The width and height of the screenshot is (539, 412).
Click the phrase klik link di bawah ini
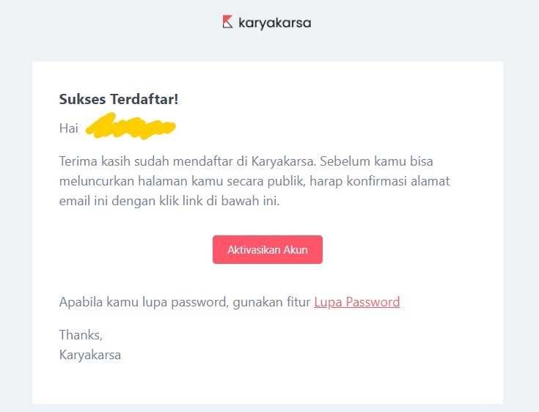click(238, 201)
